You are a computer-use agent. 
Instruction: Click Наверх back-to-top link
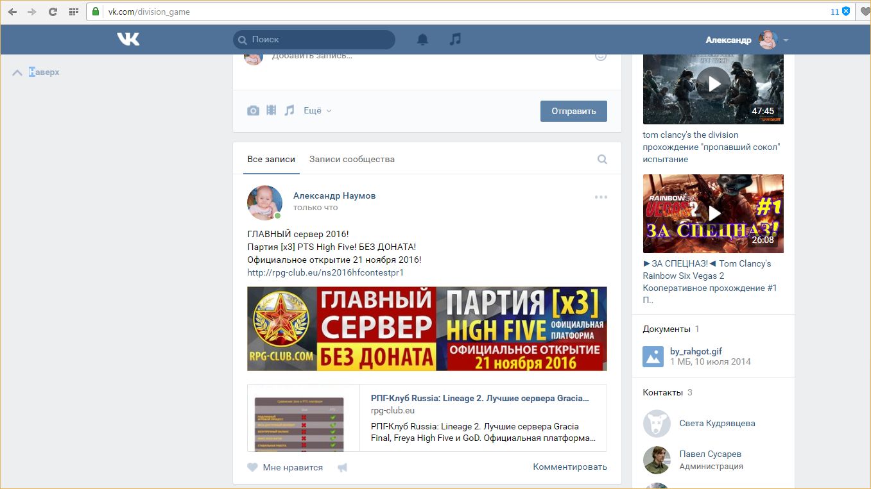point(44,72)
